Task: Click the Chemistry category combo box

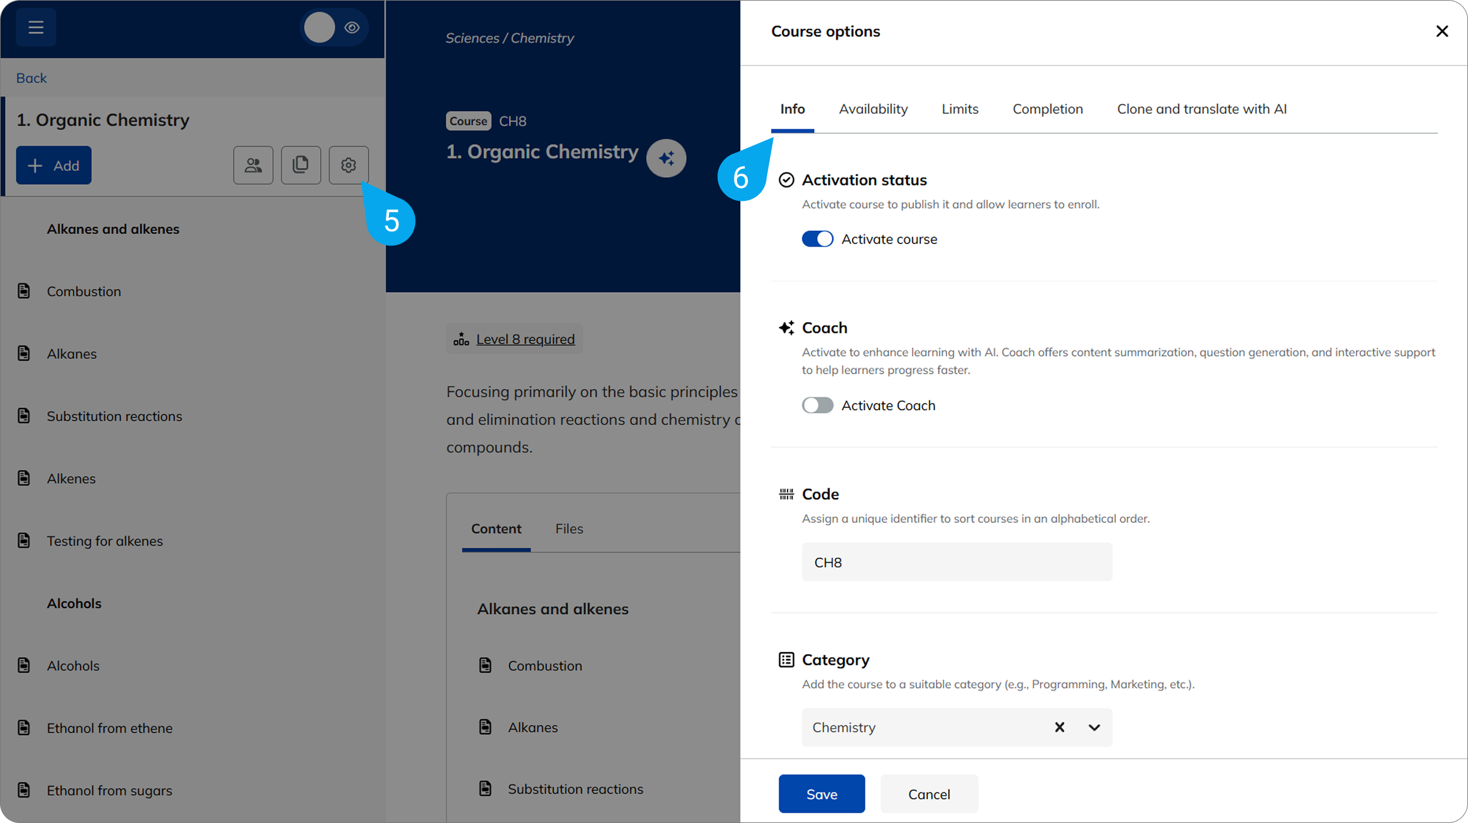Action: 957,727
